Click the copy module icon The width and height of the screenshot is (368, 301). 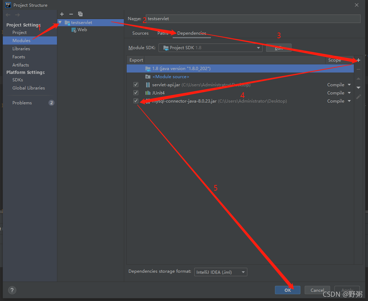(x=80, y=14)
